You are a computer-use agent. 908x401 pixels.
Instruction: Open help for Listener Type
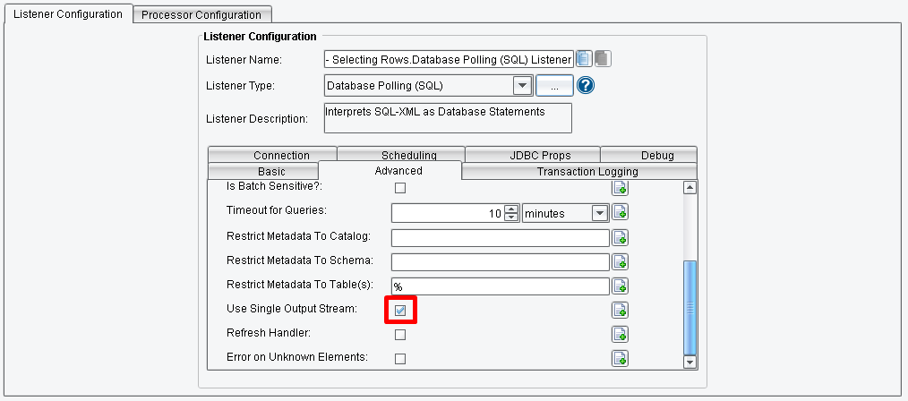(587, 86)
